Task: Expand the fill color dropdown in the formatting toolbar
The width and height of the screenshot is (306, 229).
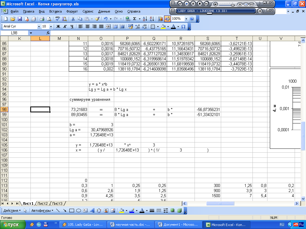Action: point(168,27)
